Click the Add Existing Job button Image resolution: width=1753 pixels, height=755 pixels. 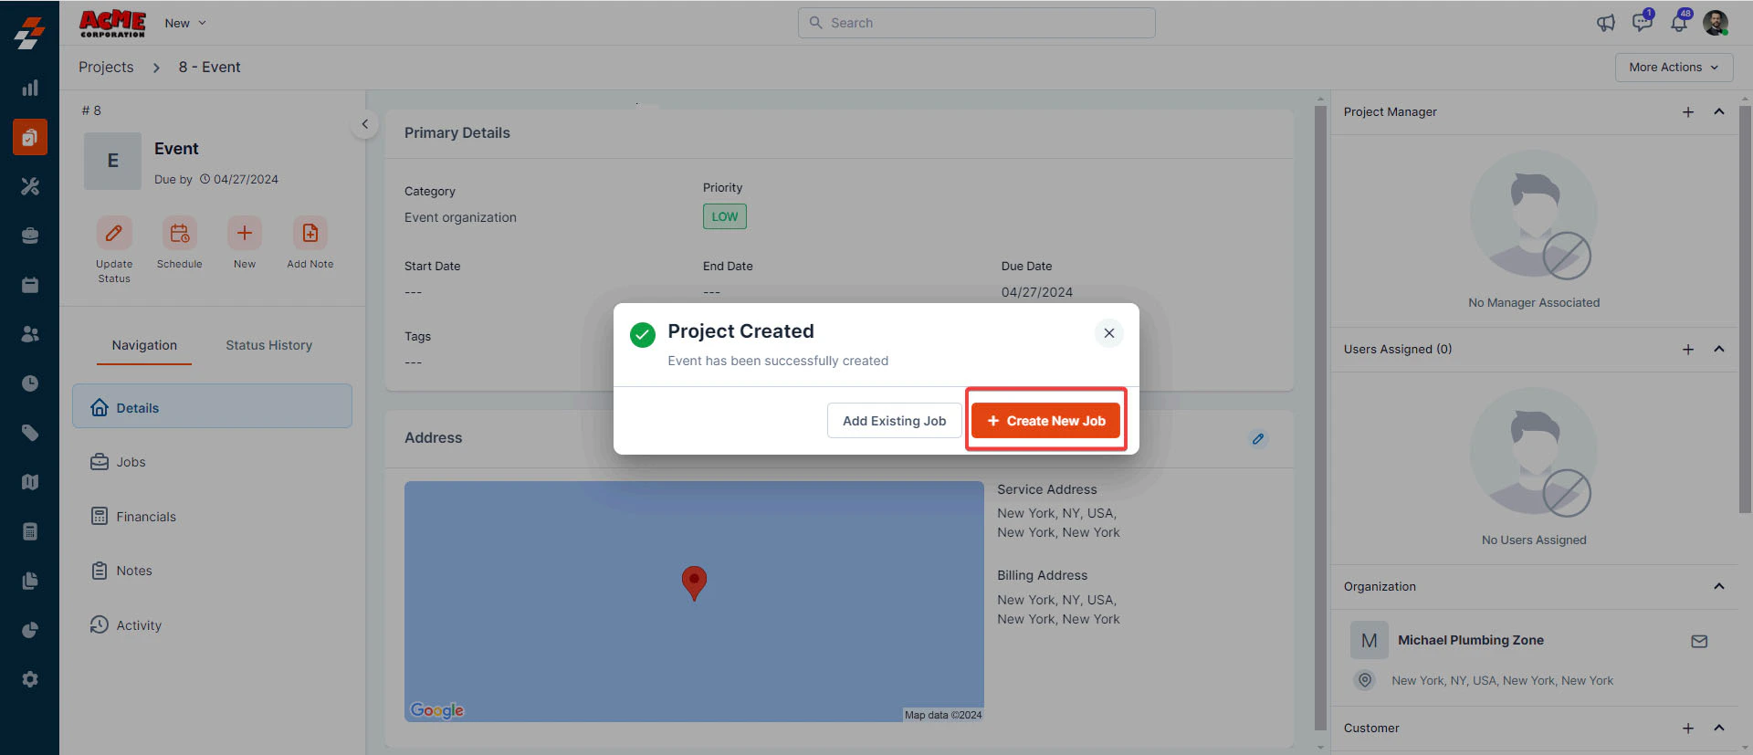pyautogui.click(x=894, y=421)
